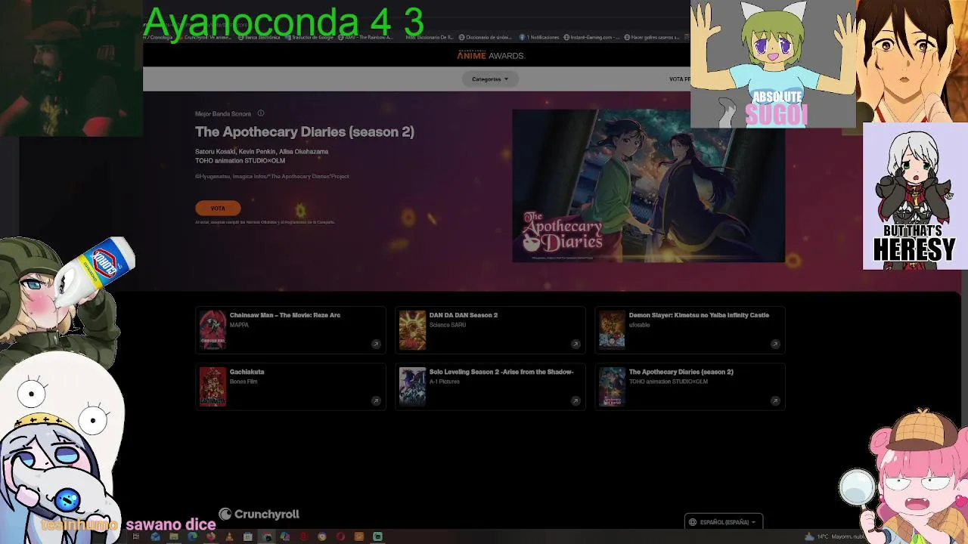The width and height of the screenshot is (968, 544).
Task: Switch to Chrome on the taskbar
Action: [x=266, y=536]
